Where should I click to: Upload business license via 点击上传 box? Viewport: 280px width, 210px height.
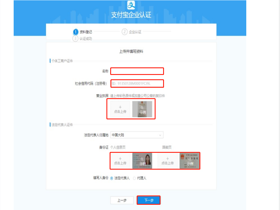tap(120, 109)
